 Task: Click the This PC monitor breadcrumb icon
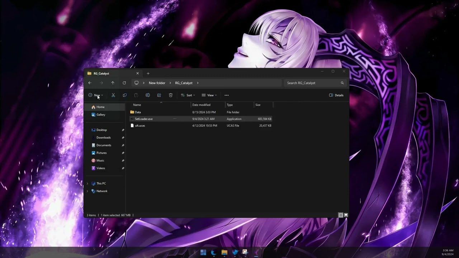click(136, 83)
